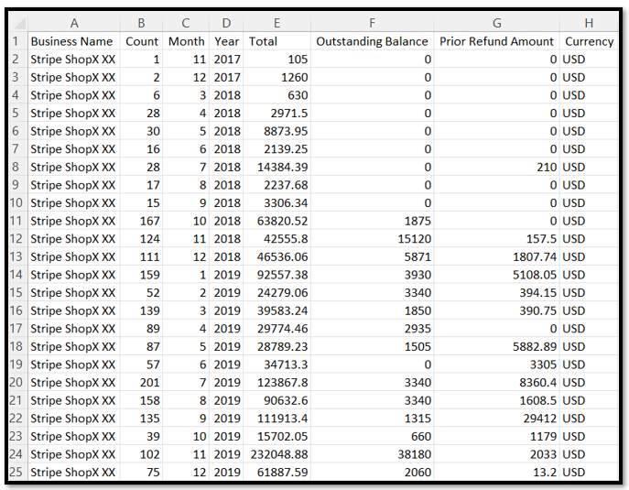Select the Outstanding Balance cell 38180
Screen dimensions: 629x490
pyautogui.click(x=372, y=454)
